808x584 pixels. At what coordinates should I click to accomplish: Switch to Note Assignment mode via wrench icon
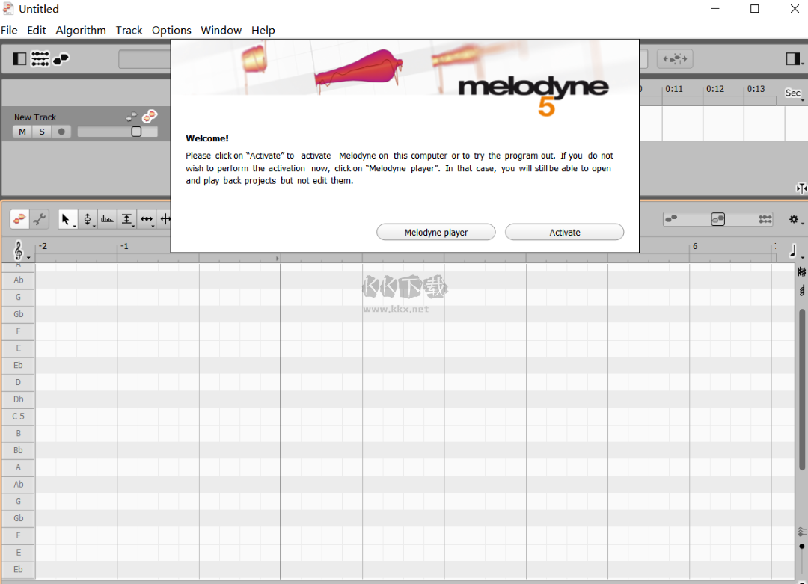[x=40, y=219]
